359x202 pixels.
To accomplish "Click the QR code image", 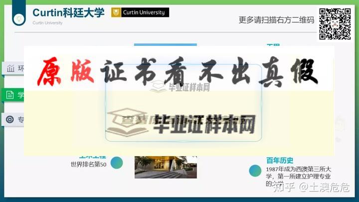I will (x=335, y=24).
